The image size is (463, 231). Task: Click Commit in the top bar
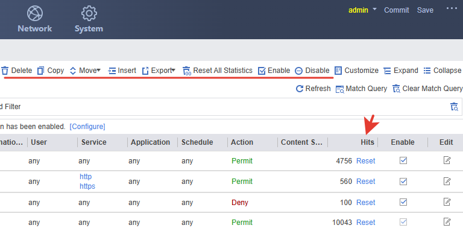(x=396, y=10)
